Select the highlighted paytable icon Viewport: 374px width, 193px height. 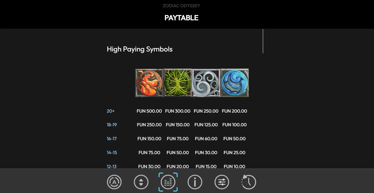(168, 182)
